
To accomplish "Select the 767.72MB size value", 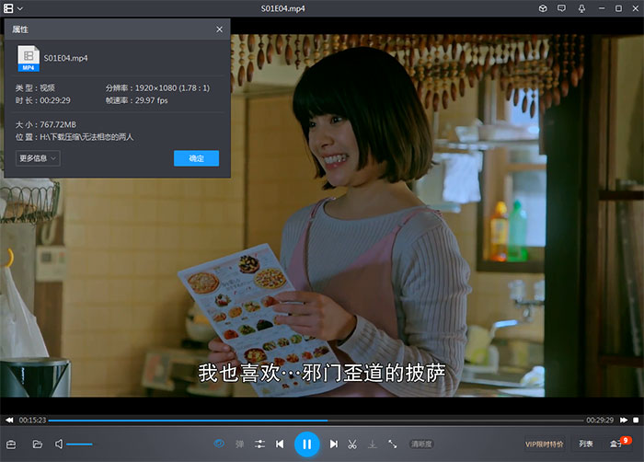I will point(58,124).
